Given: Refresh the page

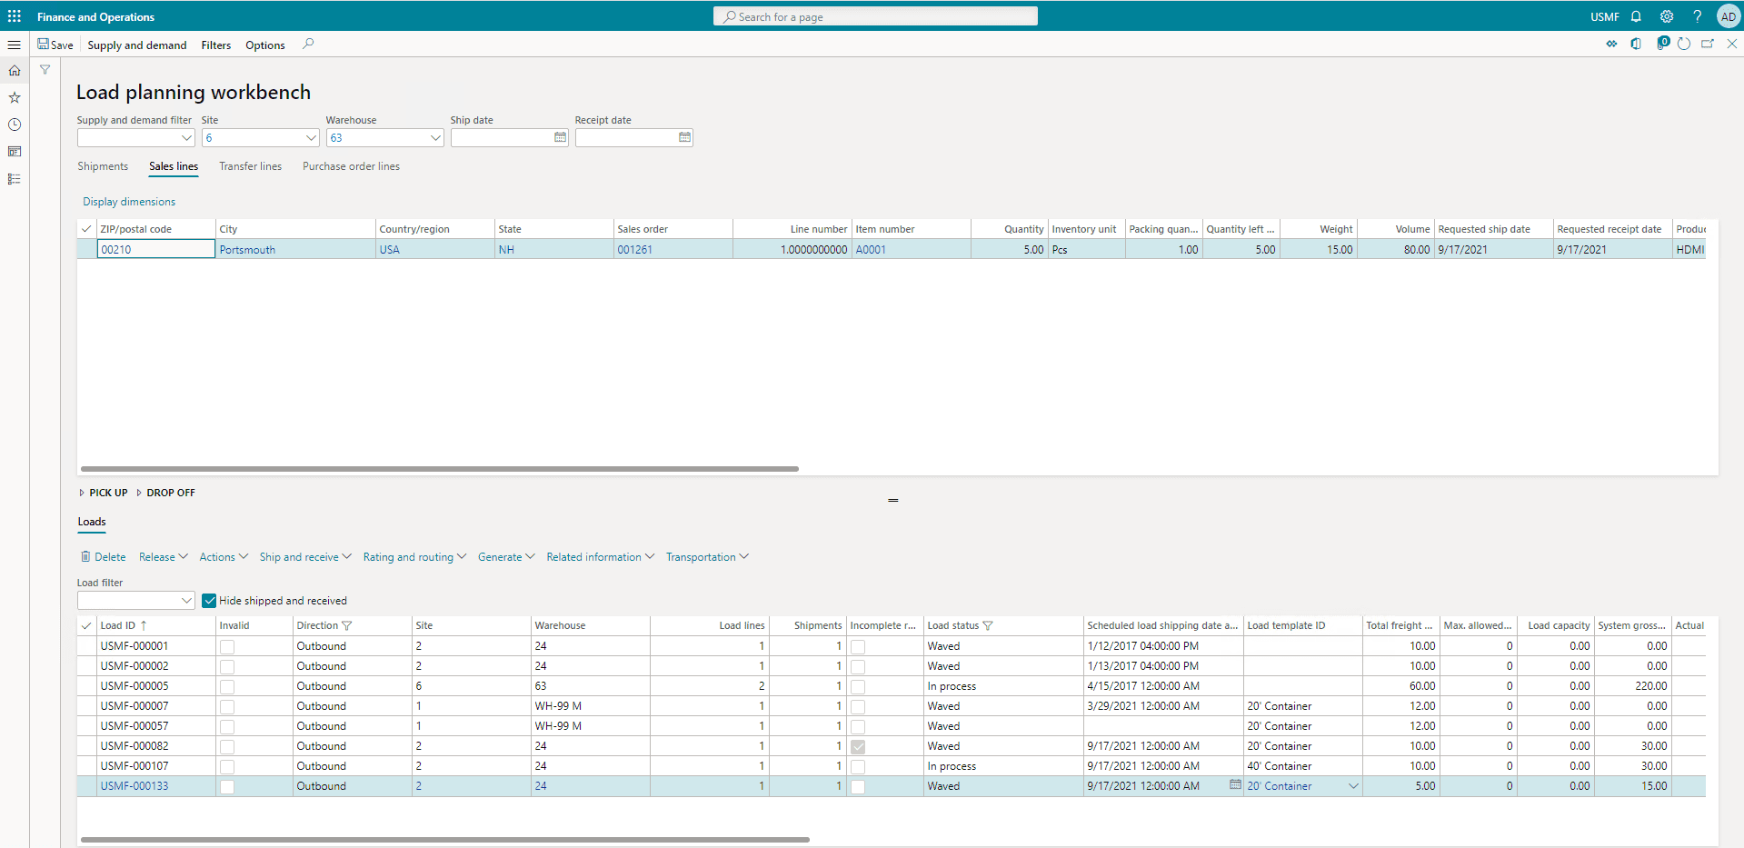Looking at the screenshot, I should [1684, 44].
